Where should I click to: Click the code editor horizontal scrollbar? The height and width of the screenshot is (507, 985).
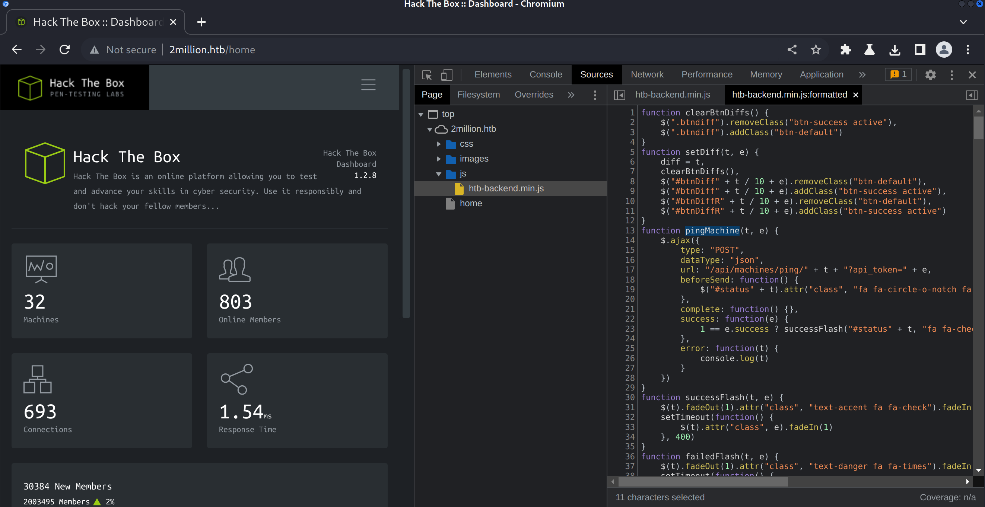tap(703, 482)
